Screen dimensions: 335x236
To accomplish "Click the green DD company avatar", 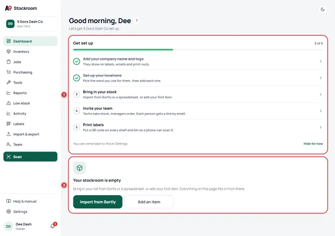I will pos(10,24).
